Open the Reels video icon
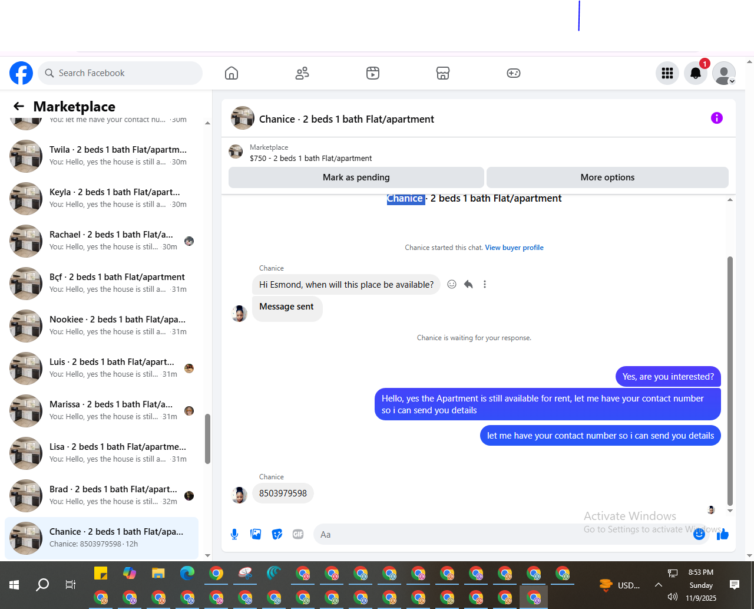Viewport: 754px width, 609px height. pyautogui.click(x=373, y=73)
